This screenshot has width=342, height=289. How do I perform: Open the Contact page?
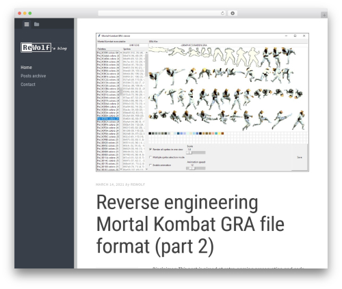[x=28, y=85]
